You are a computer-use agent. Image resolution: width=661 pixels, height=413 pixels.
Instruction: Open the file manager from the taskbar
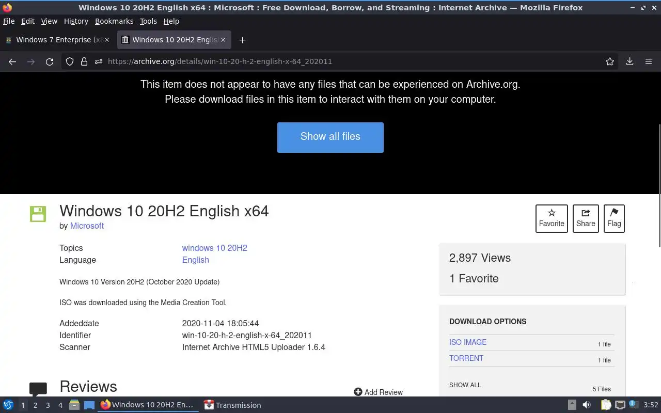click(74, 405)
